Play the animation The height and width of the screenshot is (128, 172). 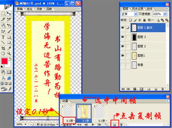point(93,125)
